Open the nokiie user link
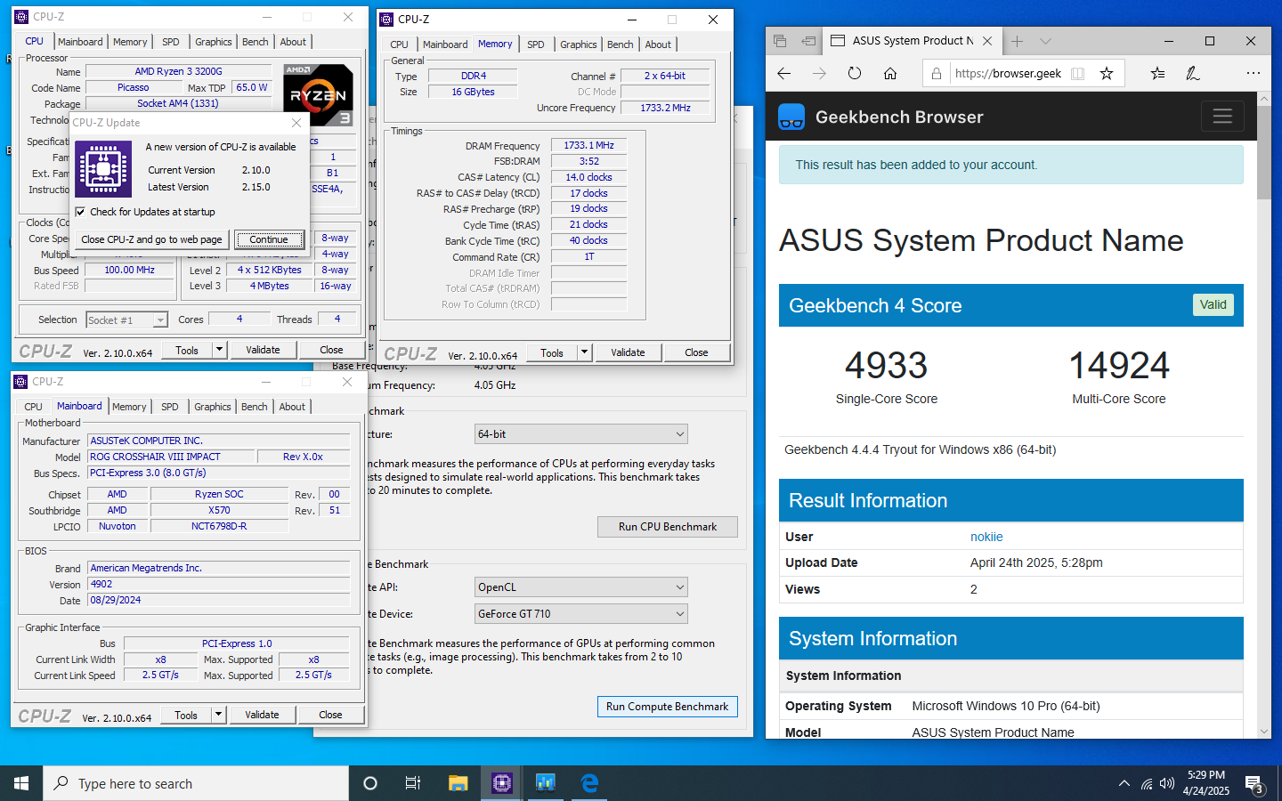This screenshot has height=801, width=1282. (986, 537)
